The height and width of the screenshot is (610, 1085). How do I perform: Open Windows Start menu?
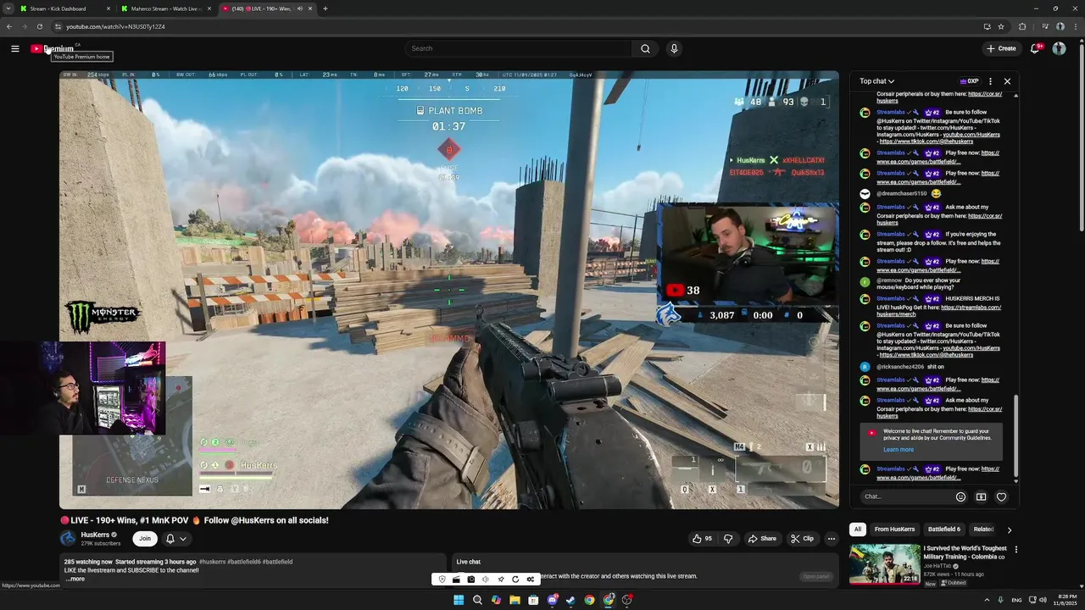[459, 600]
